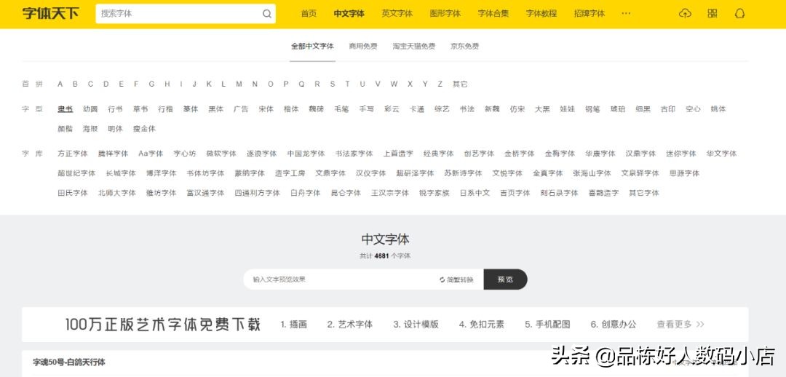The height and width of the screenshot is (377, 786).
Task: Filter by initial letter M
Action: tap(239, 84)
